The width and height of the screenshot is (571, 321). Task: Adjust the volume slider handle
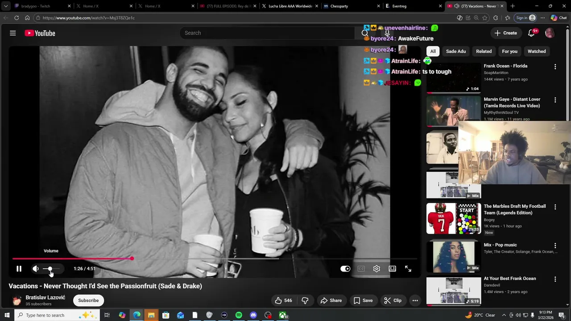click(x=50, y=268)
